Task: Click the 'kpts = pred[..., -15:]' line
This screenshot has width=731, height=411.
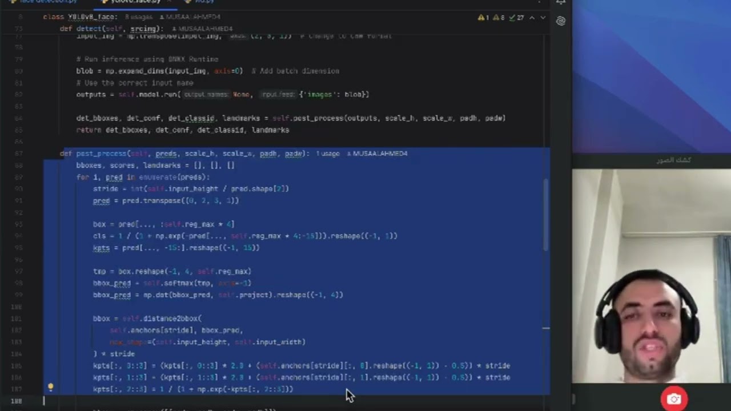Action: (176, 248)
